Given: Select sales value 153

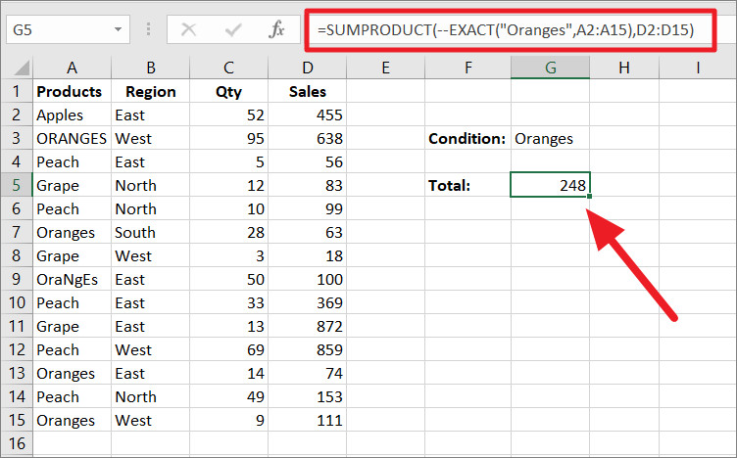Looking at the screenshot, I should coord(308,396).
